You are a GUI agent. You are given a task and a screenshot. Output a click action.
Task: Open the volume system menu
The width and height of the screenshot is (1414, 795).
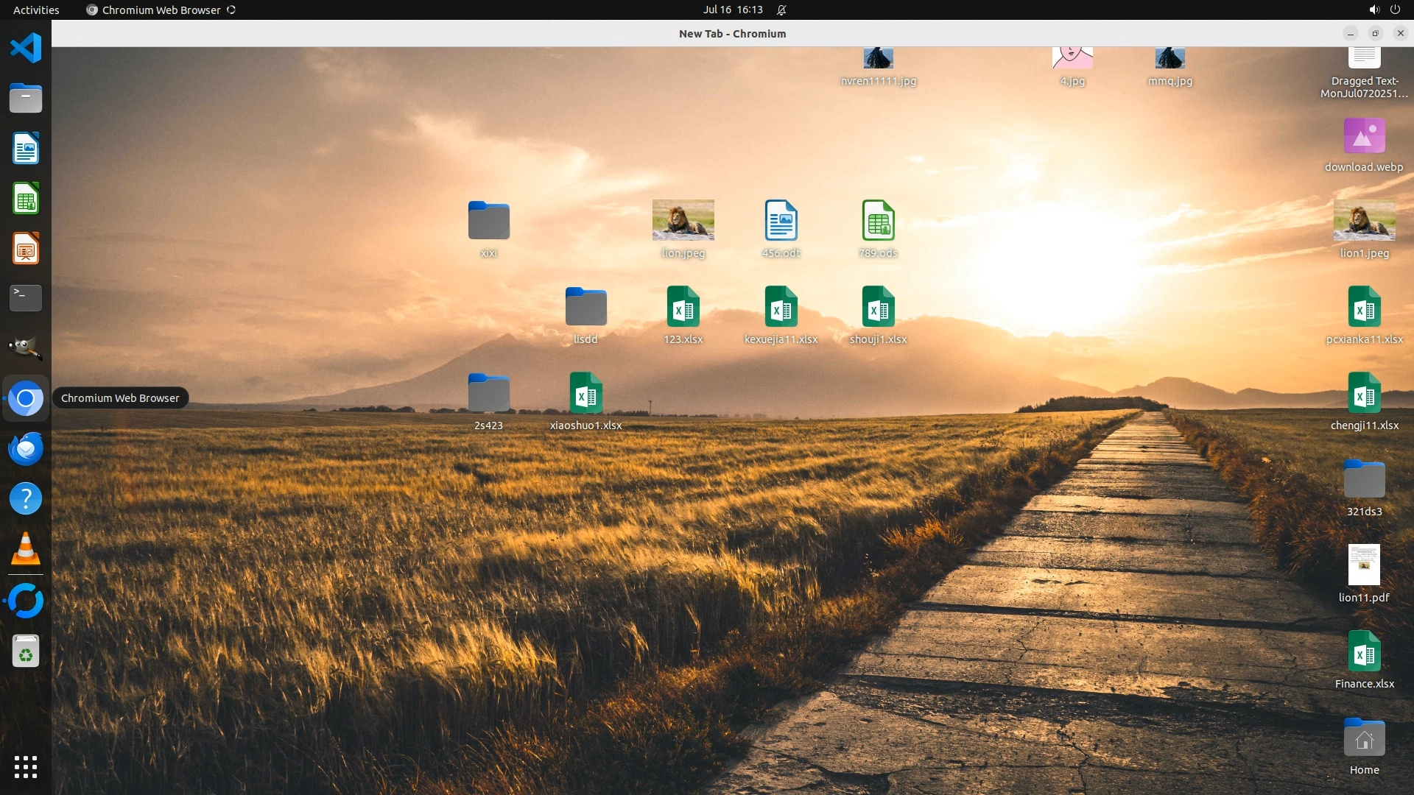click(1373, 10)
